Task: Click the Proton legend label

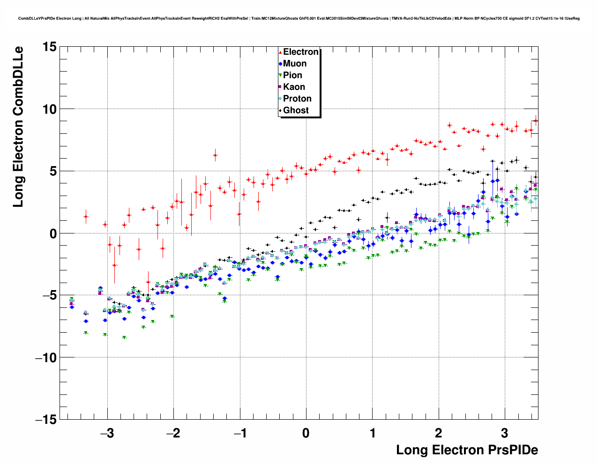Action: pos(297,99)
